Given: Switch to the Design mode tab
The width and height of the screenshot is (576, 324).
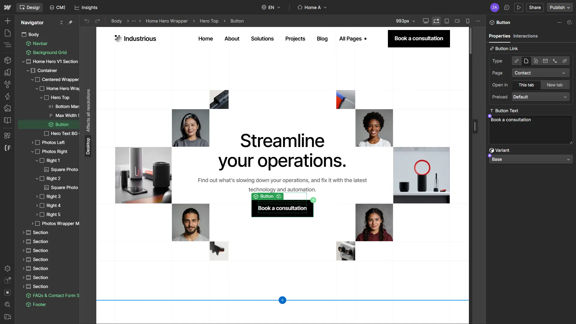Looking at the screenshot, I should (29, 7).
